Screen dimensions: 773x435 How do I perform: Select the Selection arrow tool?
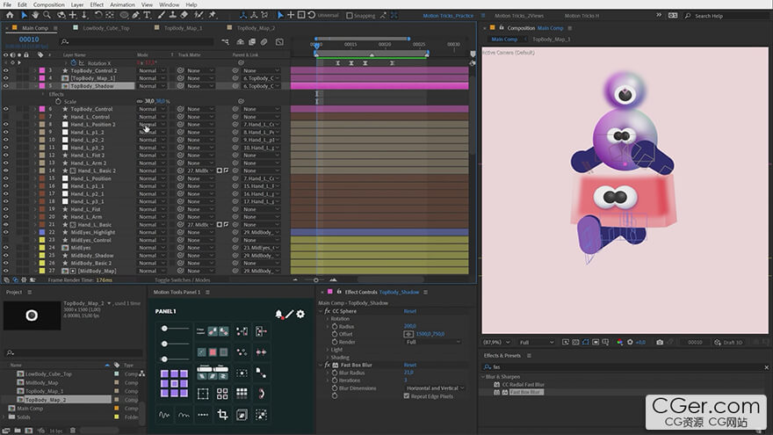(24, 15)
